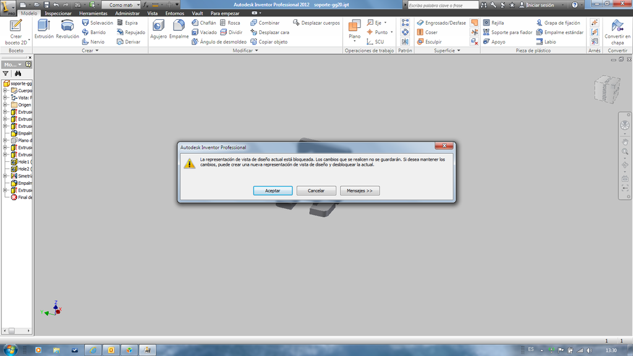Select the Espira coil tool

coord(127,23)
